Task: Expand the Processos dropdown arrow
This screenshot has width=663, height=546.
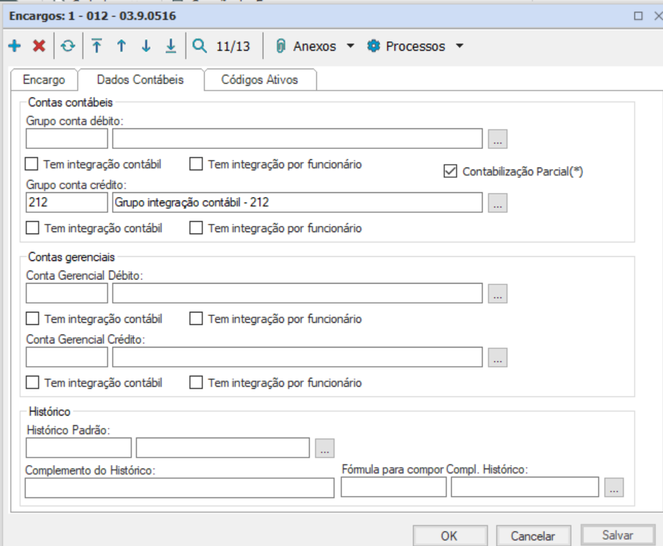Action: (460, 46)
